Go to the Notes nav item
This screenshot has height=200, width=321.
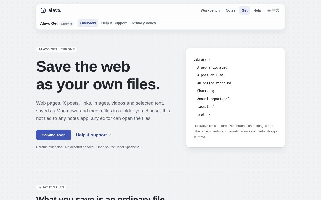pos(231,10)
